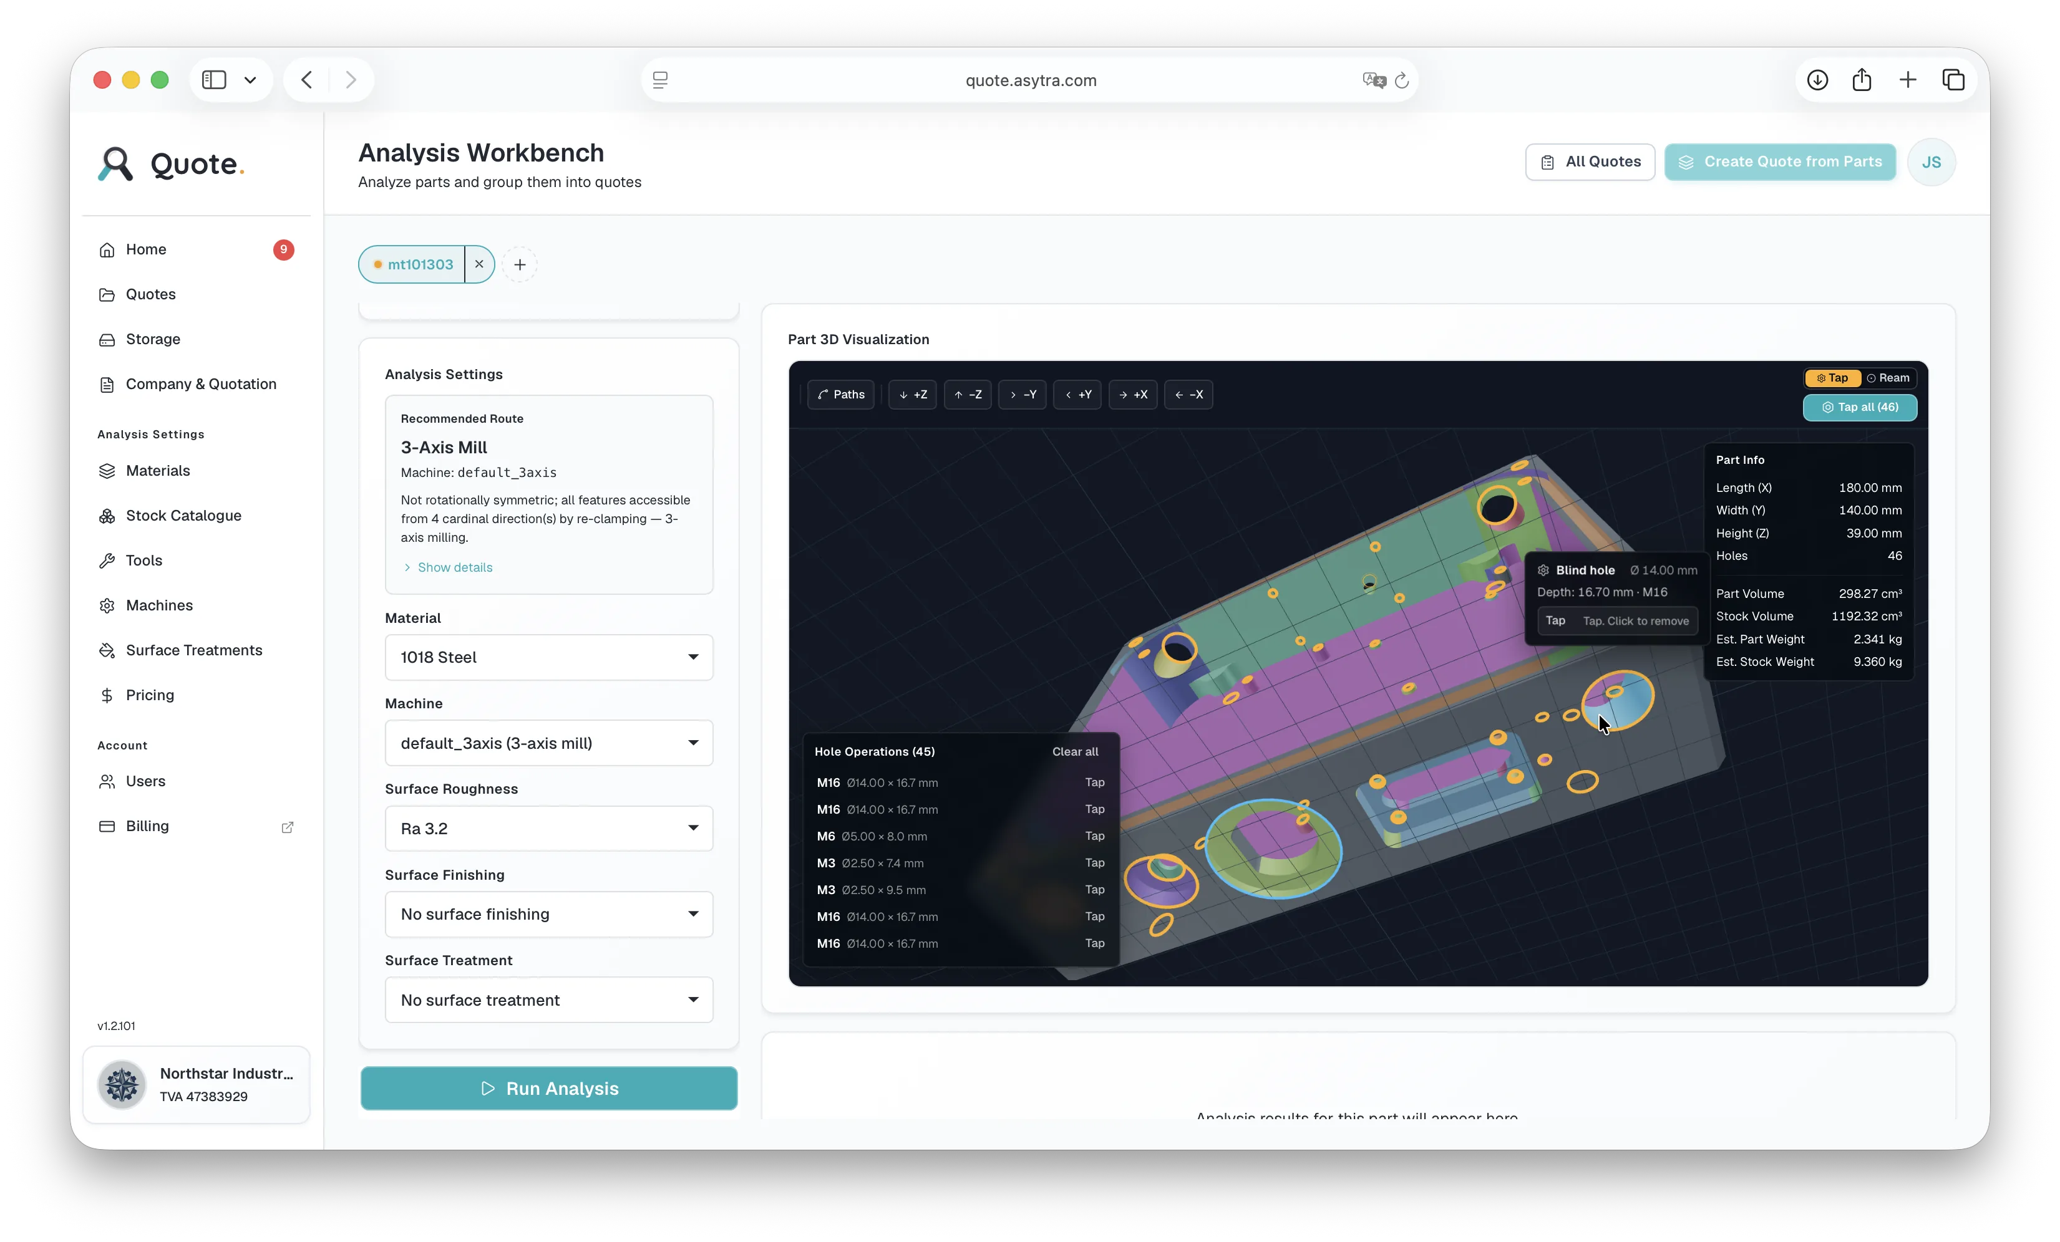Open a new browser tab
Screen dimensions: 2060x1242
click(x=1908, y=80)
